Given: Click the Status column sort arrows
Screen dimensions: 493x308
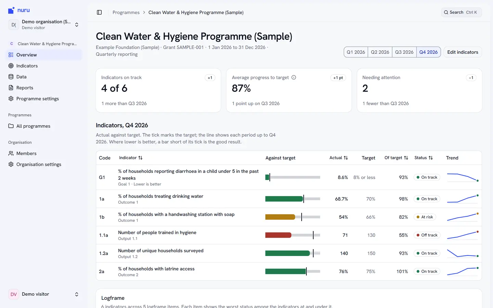Looking at the screenshot, I should coord(431,158).
